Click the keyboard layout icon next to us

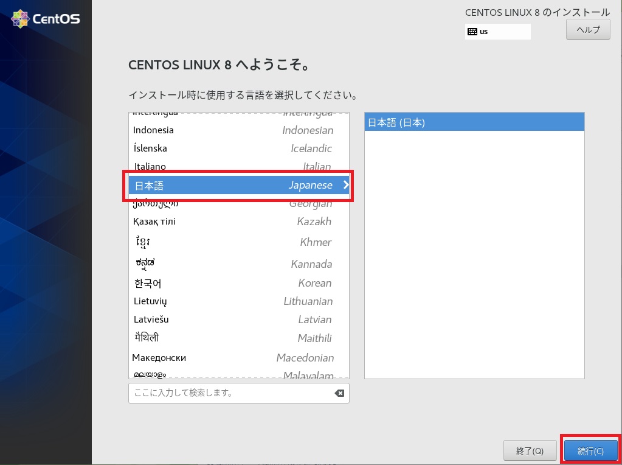point(472,32)
